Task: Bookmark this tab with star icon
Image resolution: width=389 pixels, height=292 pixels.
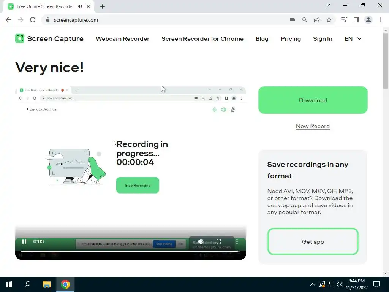Action: 329,20
